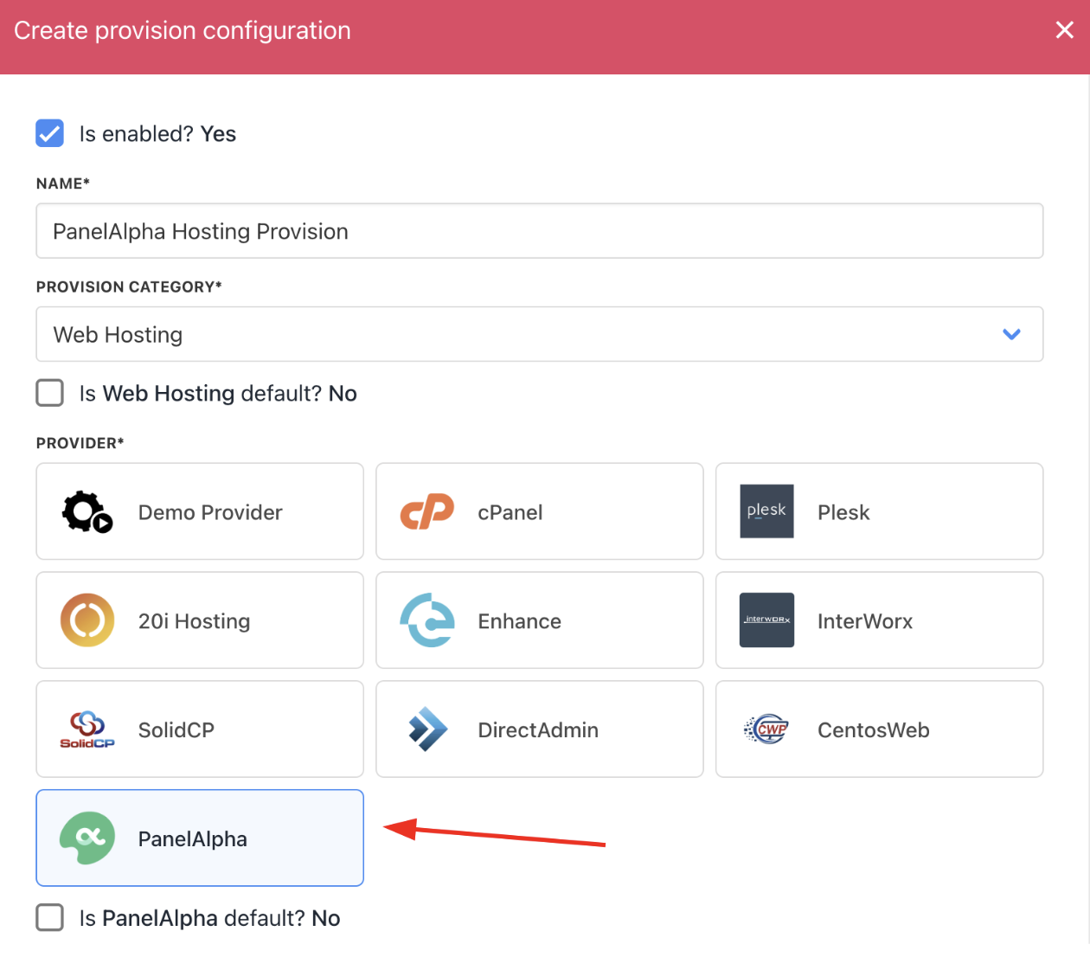Tick the Is PanelAlpha default checkbox
Viewport: 1090px width, 957px height.
(50, 917)
